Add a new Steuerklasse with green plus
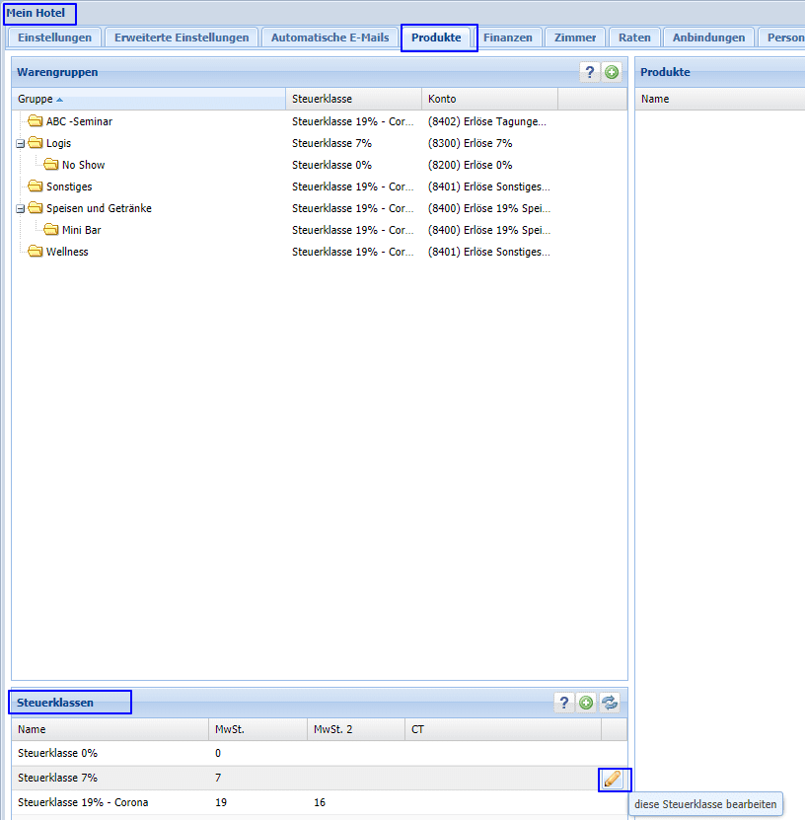This screenshot has width=805, height=820. coord(586,703)
